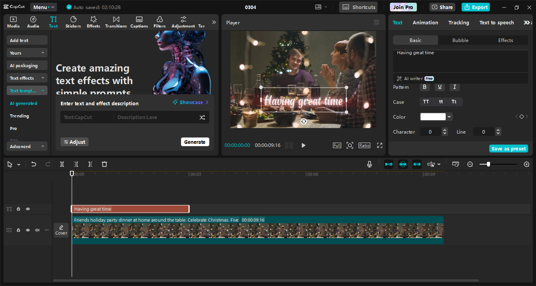Screen dimensions: 536x286
Task: Click the zoom-focus icon in Player
Action: pyautogui.click(x=350, y=145)
